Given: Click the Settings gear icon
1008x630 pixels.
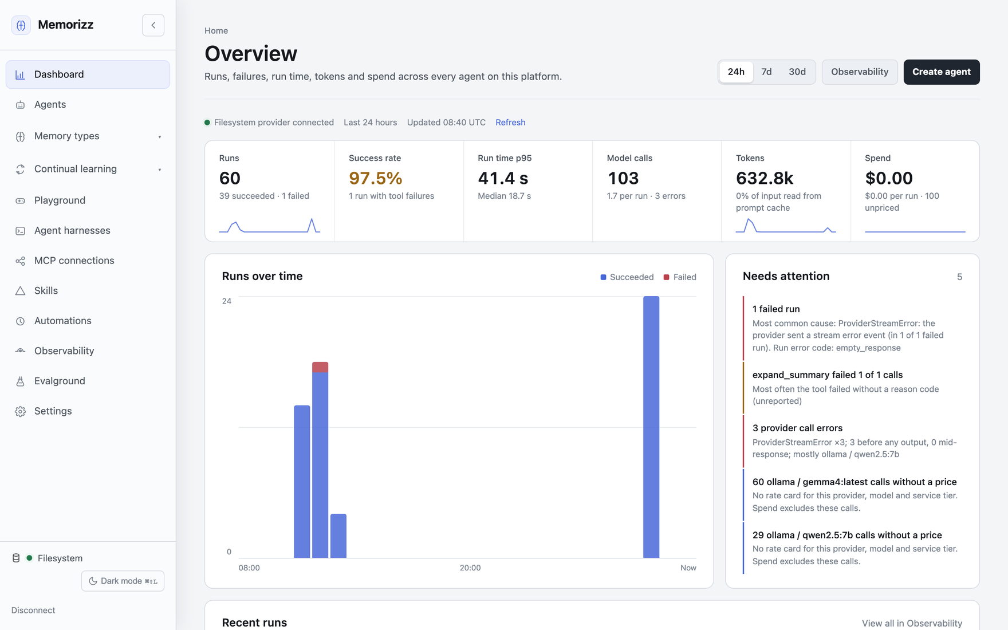Looking at the screenshot, I should [x=20, y=411].
